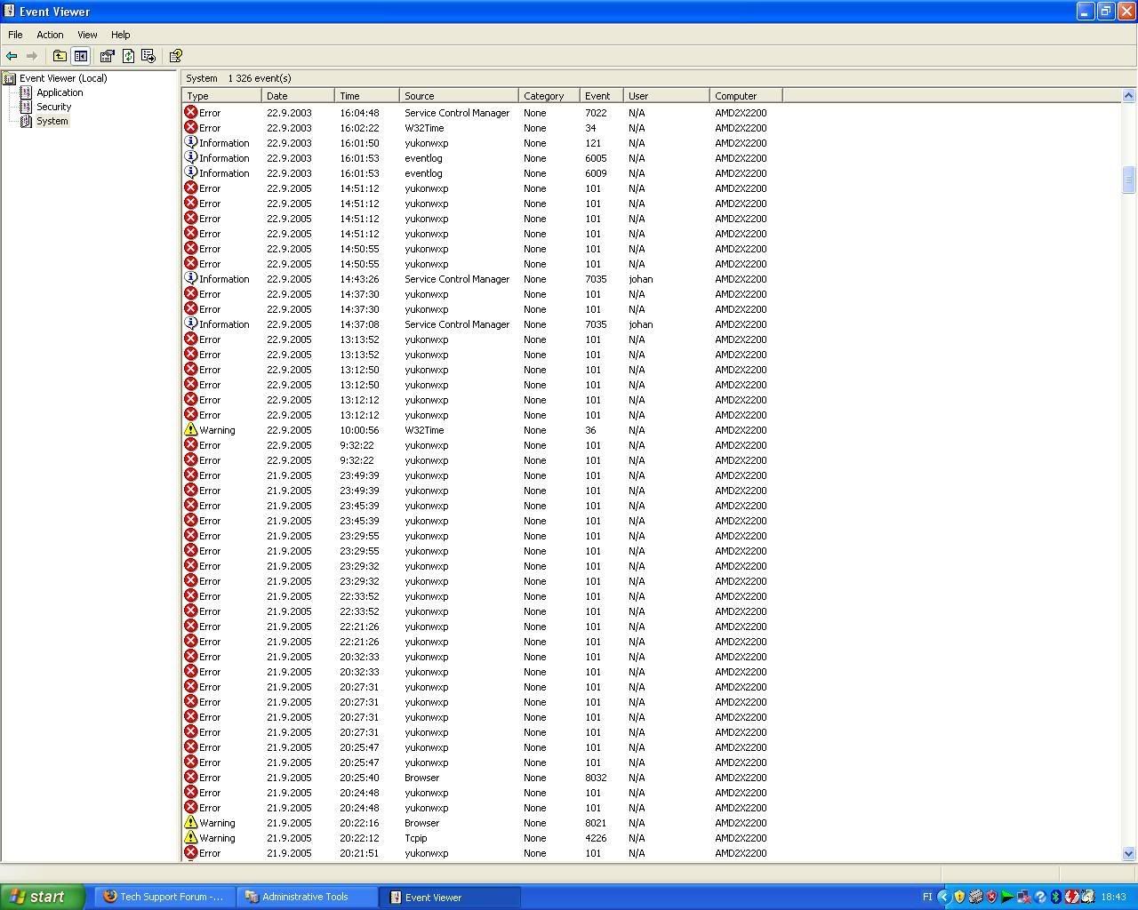Select yukonwxp information event at 16:01:50
The image size is (1138, 910).
coord(482,143)
